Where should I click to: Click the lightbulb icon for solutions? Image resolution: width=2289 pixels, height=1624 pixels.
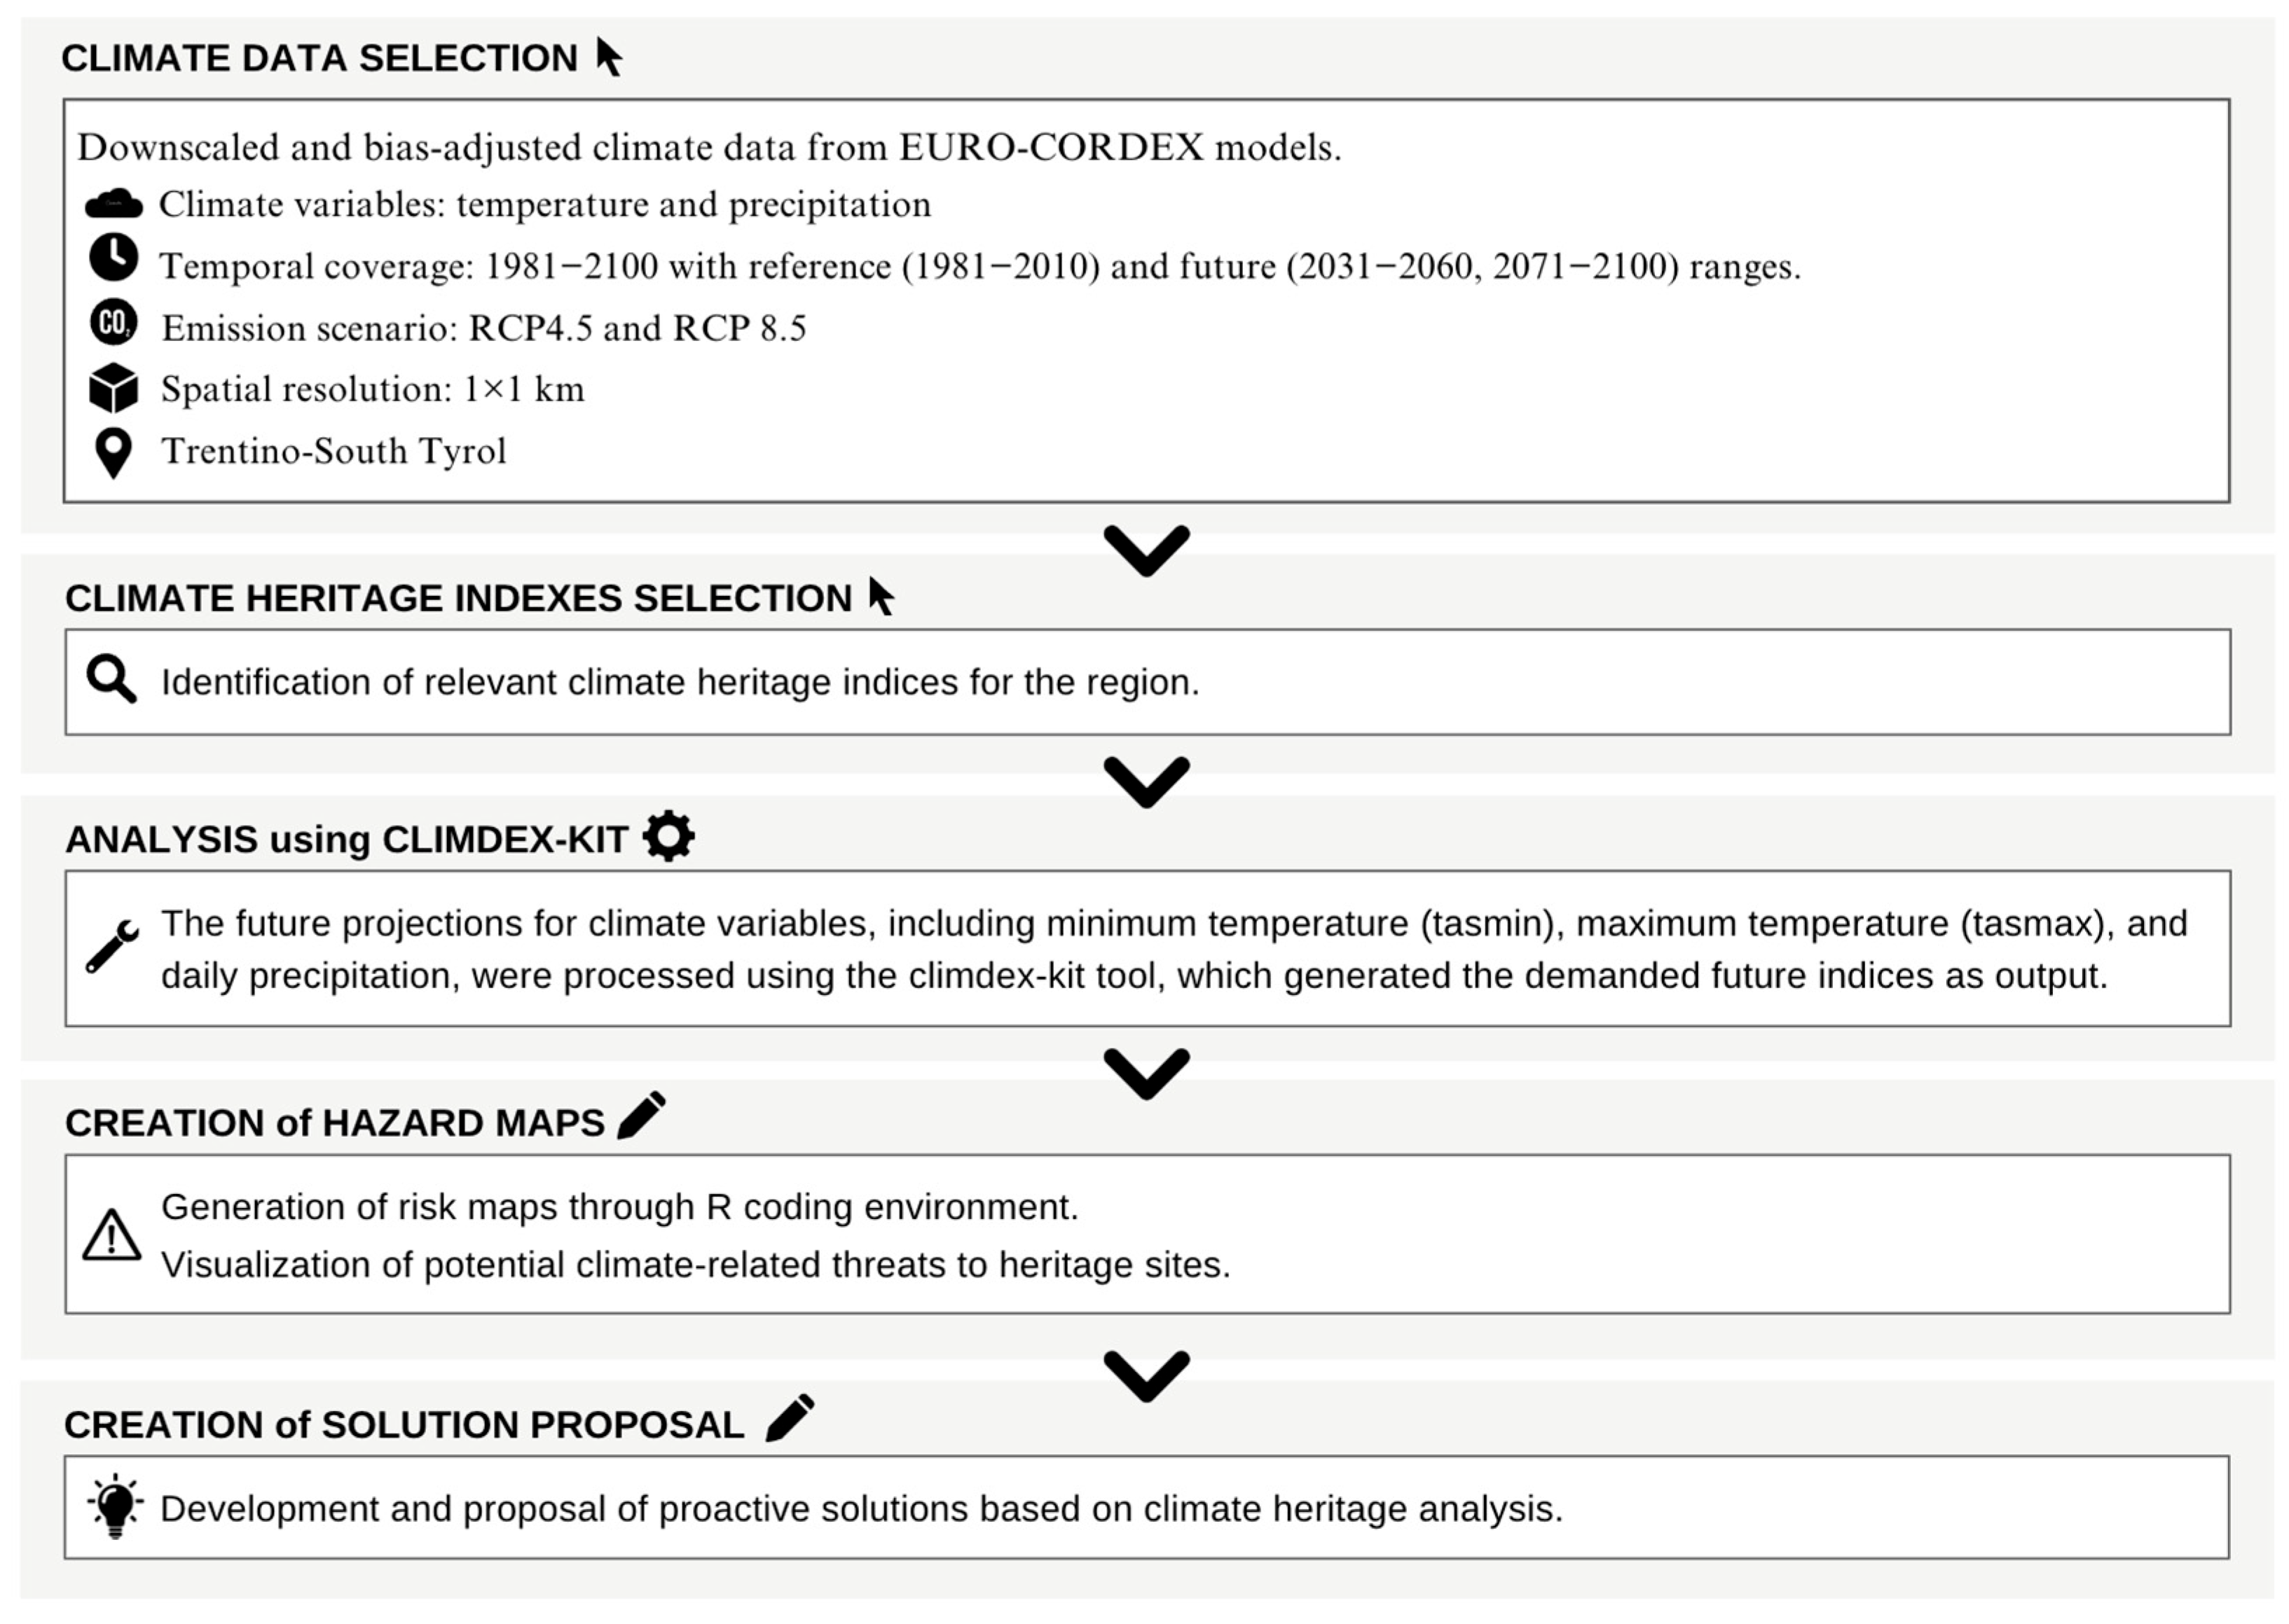pyautogui.click(x=114, y=1506)
